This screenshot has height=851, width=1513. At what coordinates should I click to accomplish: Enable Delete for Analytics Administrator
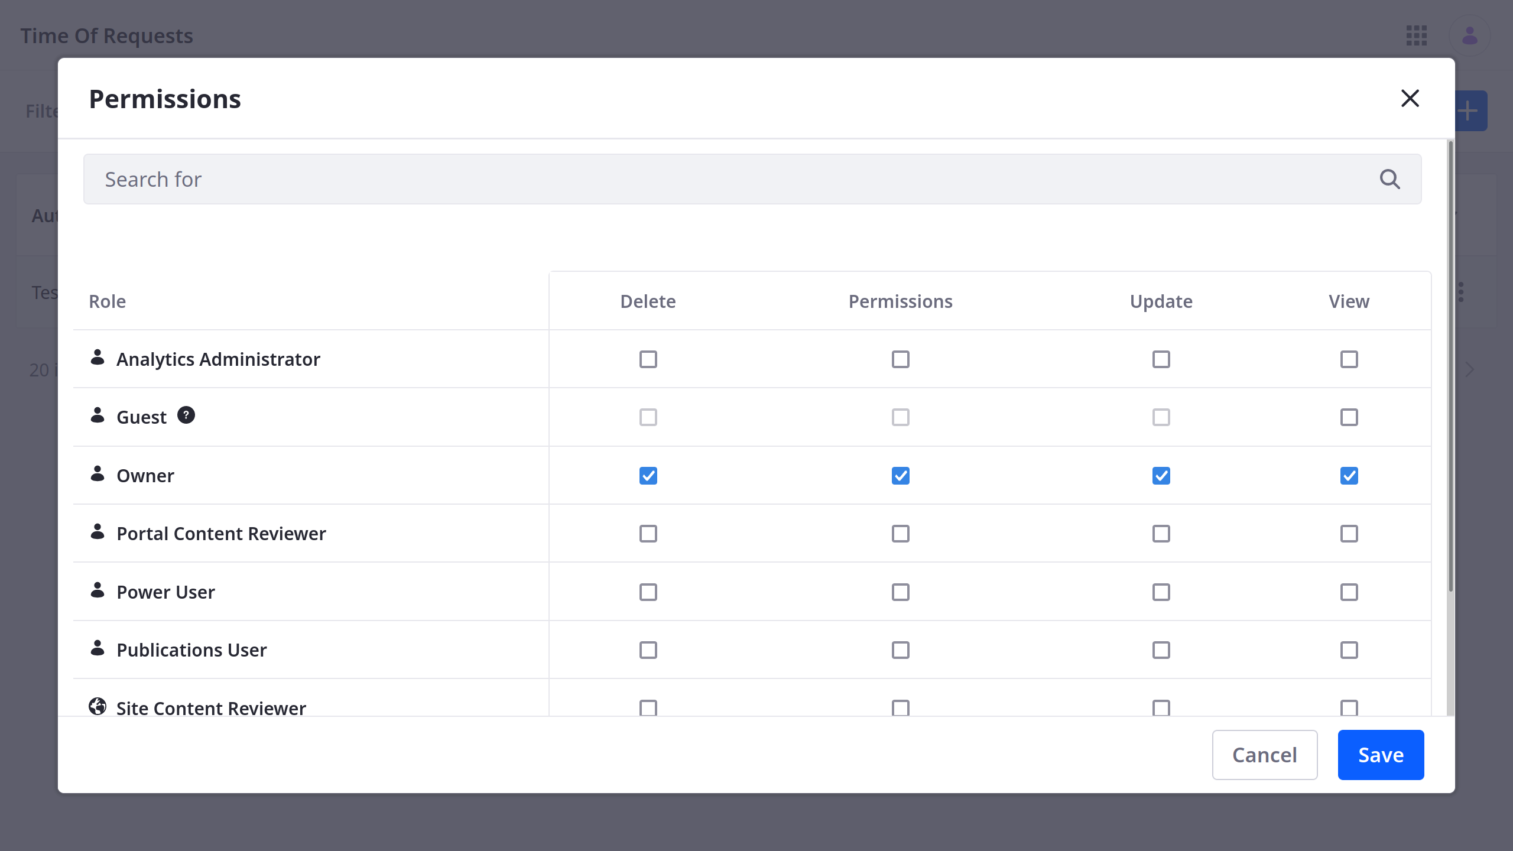(648, 359)
